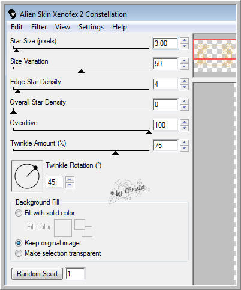Image resolution: width=241 pixels, height=290 pixels.
Task: Increase Overall Star Density spinner up
Action: [x=184, y=102]
